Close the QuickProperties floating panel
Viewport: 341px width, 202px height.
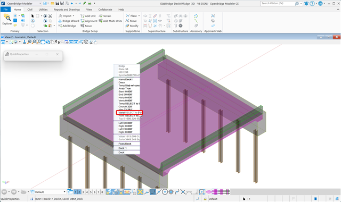tap(57, 54)
